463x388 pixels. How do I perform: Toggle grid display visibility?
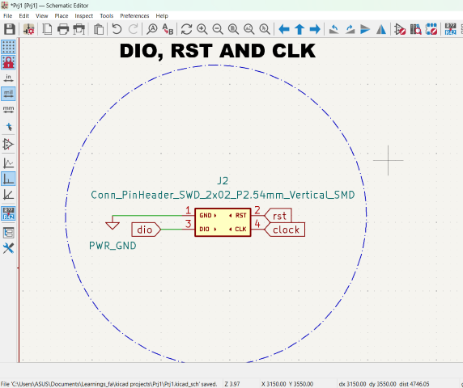coord(8,47)
